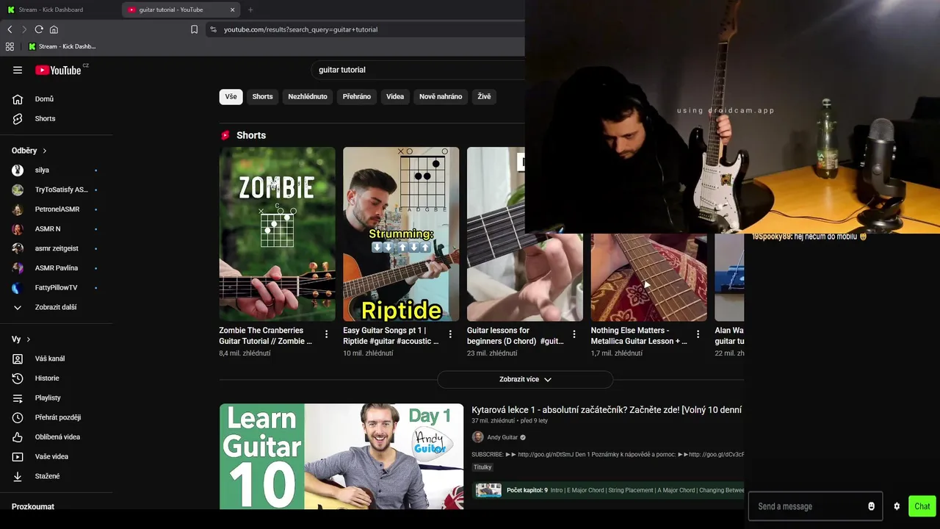Expand Zobrazit další subscriptions
This screenshot has height=529, width=940.
point(56,307)
